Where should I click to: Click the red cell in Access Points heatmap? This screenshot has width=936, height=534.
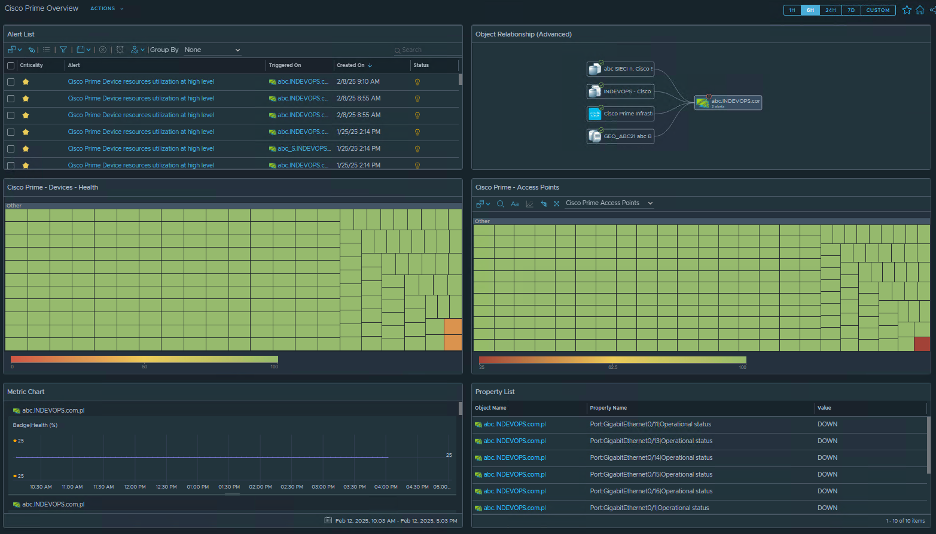click(922, 344)
